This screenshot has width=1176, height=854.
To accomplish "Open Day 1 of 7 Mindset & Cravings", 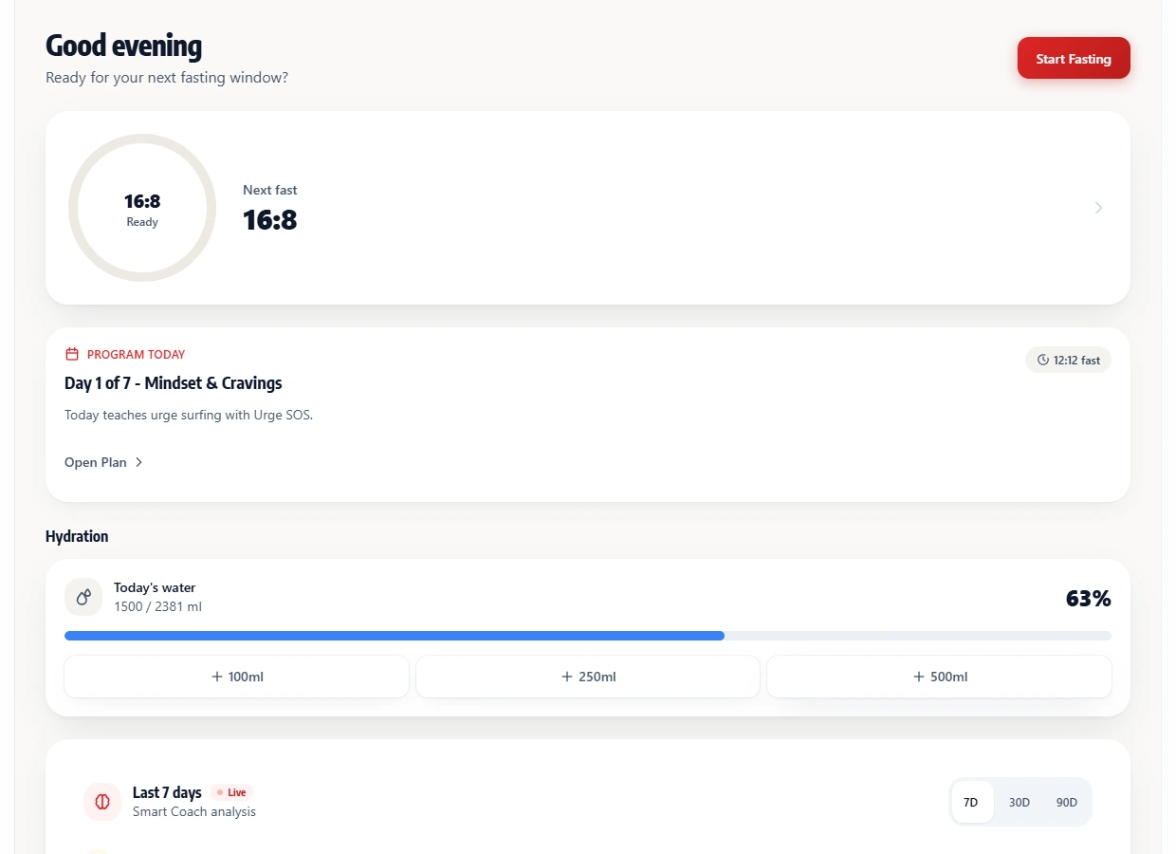I will [174, 383].
